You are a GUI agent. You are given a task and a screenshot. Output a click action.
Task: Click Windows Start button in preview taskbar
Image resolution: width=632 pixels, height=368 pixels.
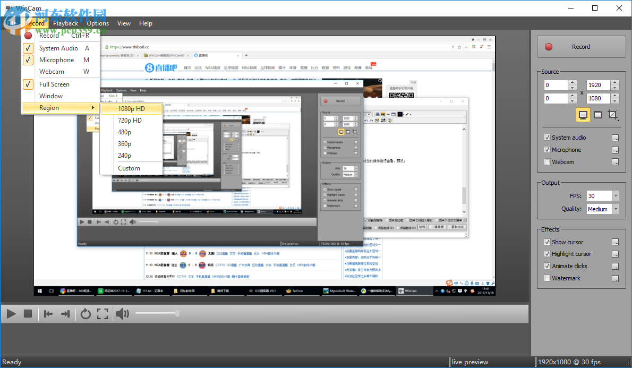[x=39, y=290]
